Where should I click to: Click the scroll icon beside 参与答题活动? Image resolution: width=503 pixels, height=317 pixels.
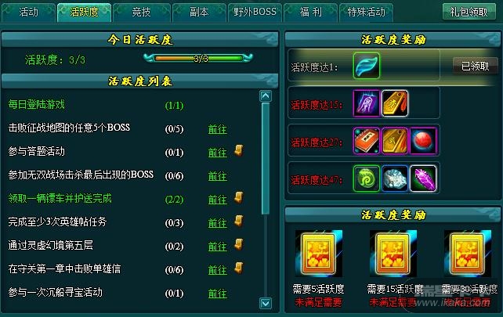tap(239, 150)
